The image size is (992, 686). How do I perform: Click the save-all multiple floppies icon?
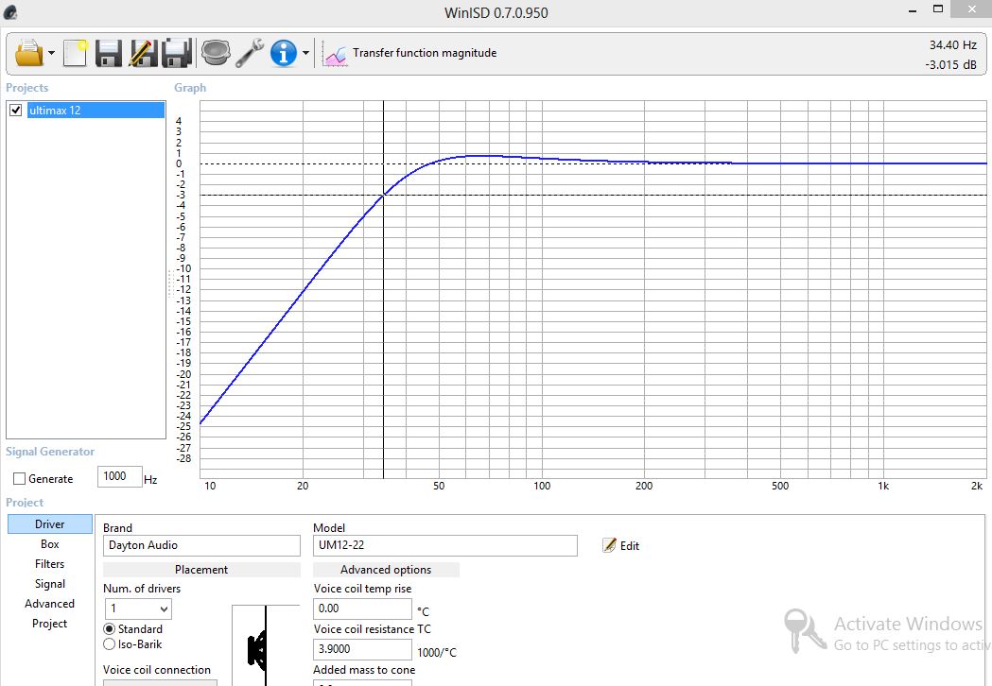coord(177,53)
